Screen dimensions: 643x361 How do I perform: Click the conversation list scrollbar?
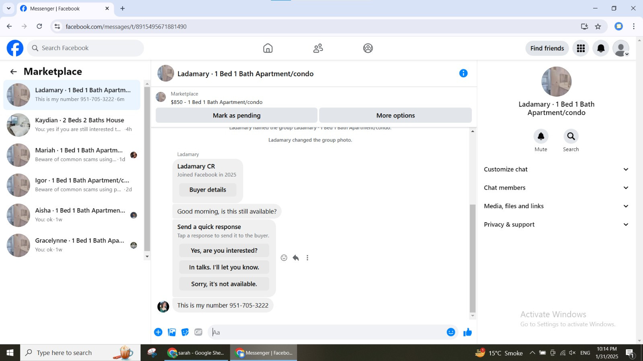pyautogui.click(x=147, y=168)
